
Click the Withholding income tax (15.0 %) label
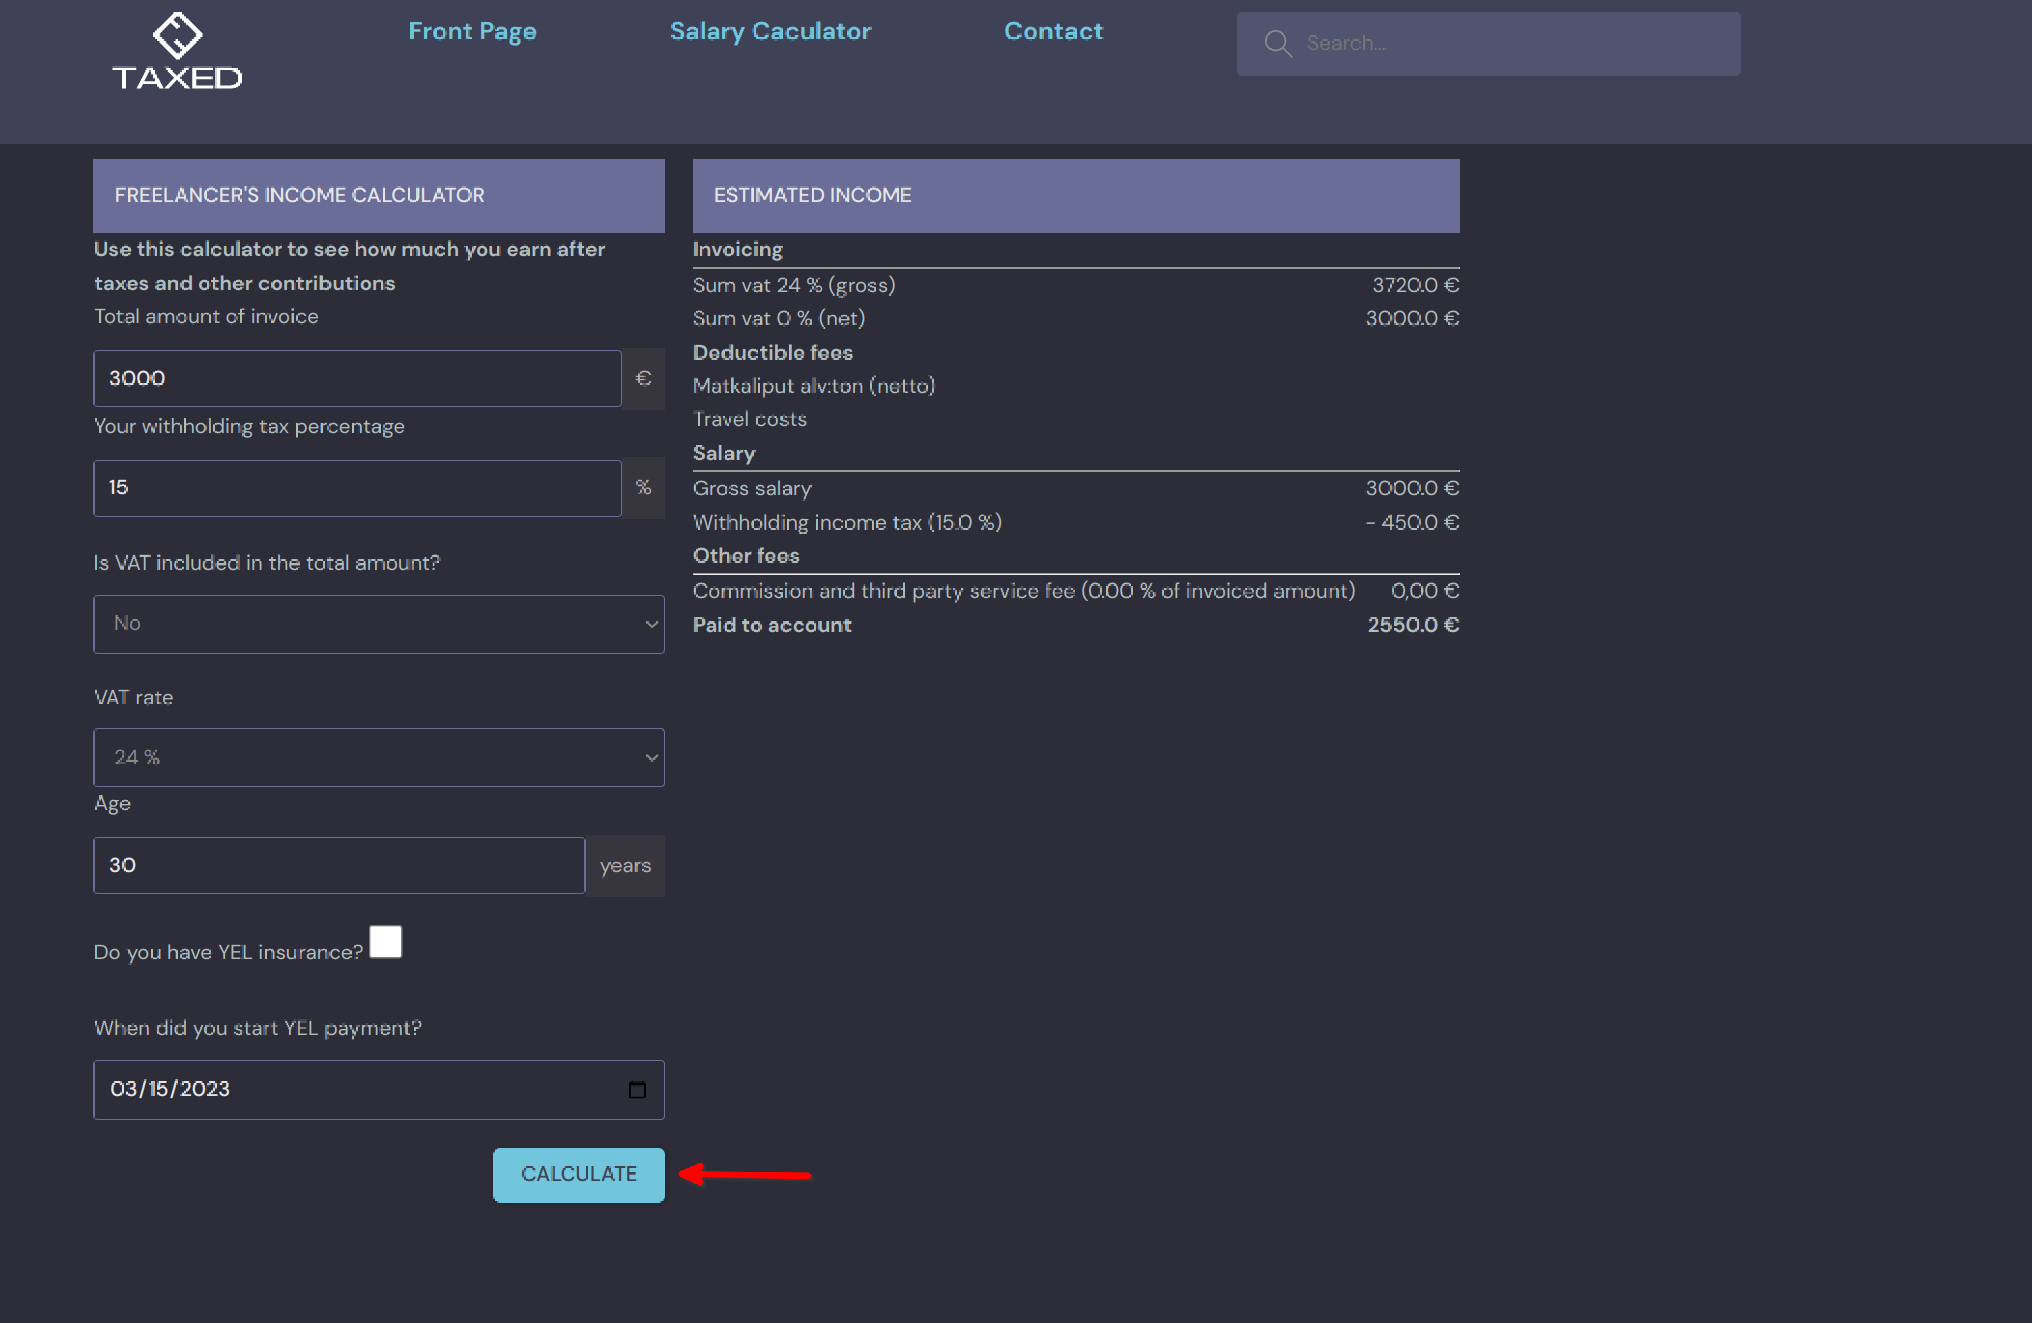tap(847, 523)
